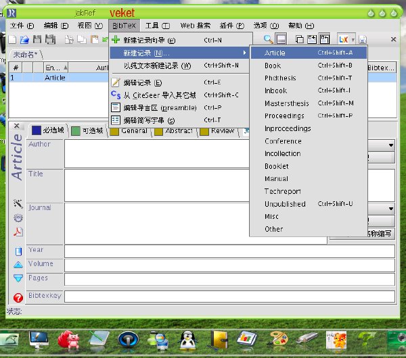Viewport: 406px width, 358px height.
Task: Open dropdown arrow beside LyX icon
Action: [x=353, y=40]
